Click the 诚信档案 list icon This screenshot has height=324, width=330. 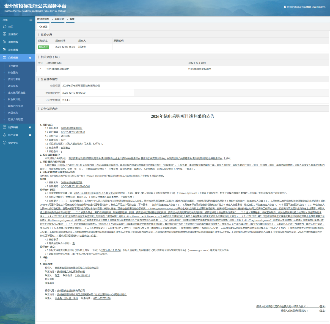click(4, 127)
